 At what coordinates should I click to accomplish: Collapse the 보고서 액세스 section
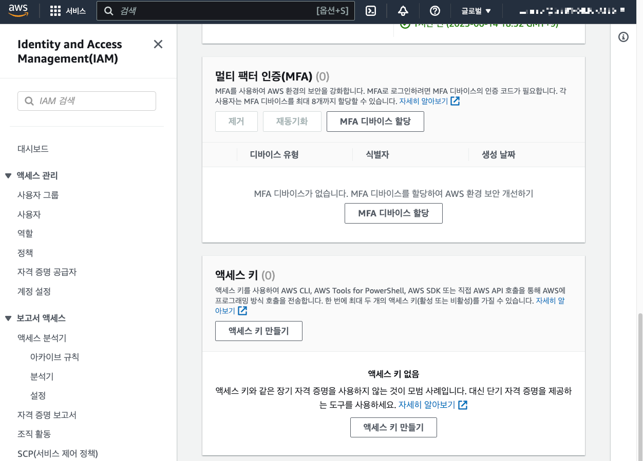(x=8, y=318)
